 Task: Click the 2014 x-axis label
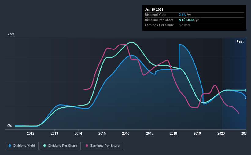78,133
